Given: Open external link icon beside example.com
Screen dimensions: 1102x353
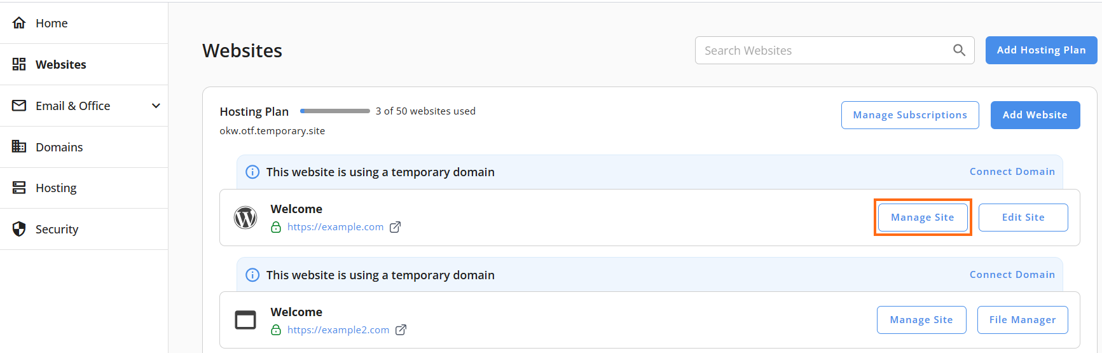Looking at the screenshot, I should pyautogui.click(x=395, y=227).
